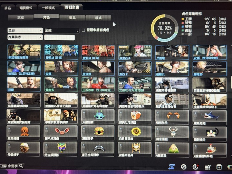232x174 pixels.
Task: Expand the second 全部 filter dropdown
Action: [62, 31]
